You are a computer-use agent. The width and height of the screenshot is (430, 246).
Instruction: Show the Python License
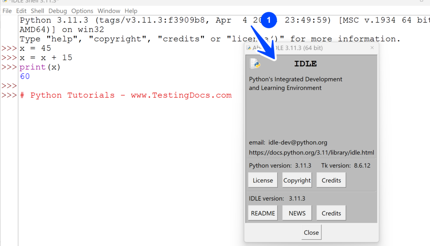263,180
